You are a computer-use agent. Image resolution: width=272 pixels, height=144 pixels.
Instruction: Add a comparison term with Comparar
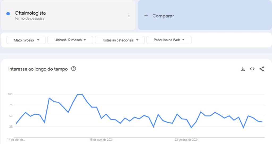[x=205, y=15]
